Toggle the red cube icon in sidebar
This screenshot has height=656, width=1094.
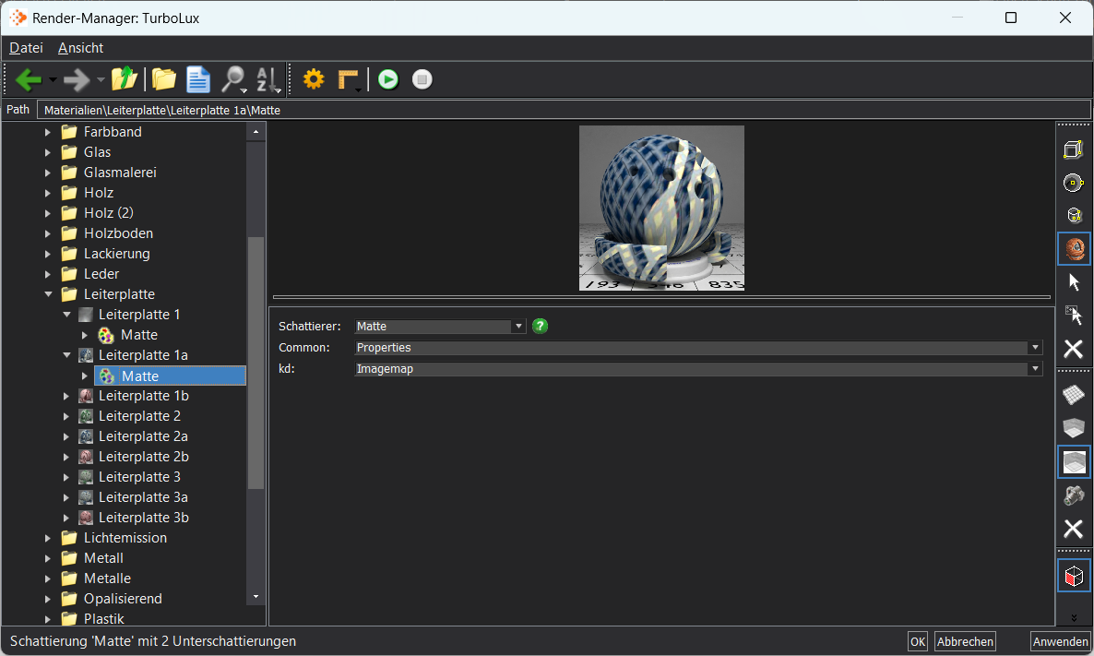(1075, 577)
